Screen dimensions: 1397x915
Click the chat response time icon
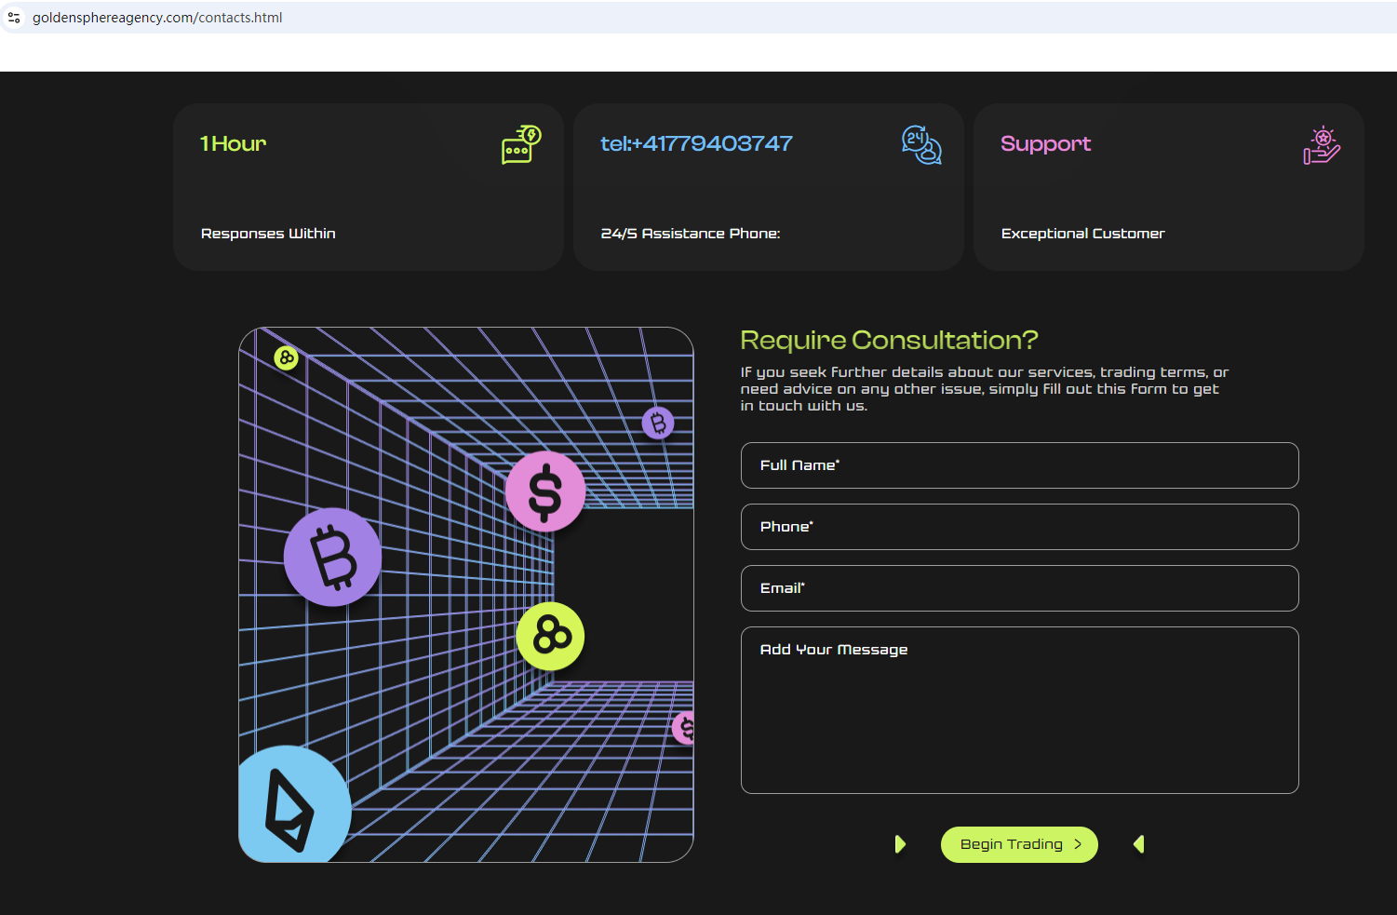tap(520, 145)
